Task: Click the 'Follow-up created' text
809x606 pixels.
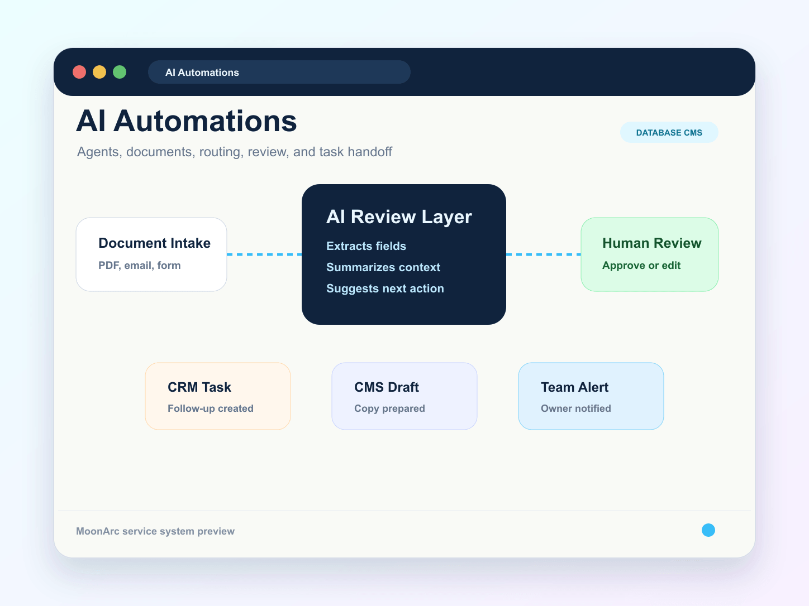Action: point(211,408)
